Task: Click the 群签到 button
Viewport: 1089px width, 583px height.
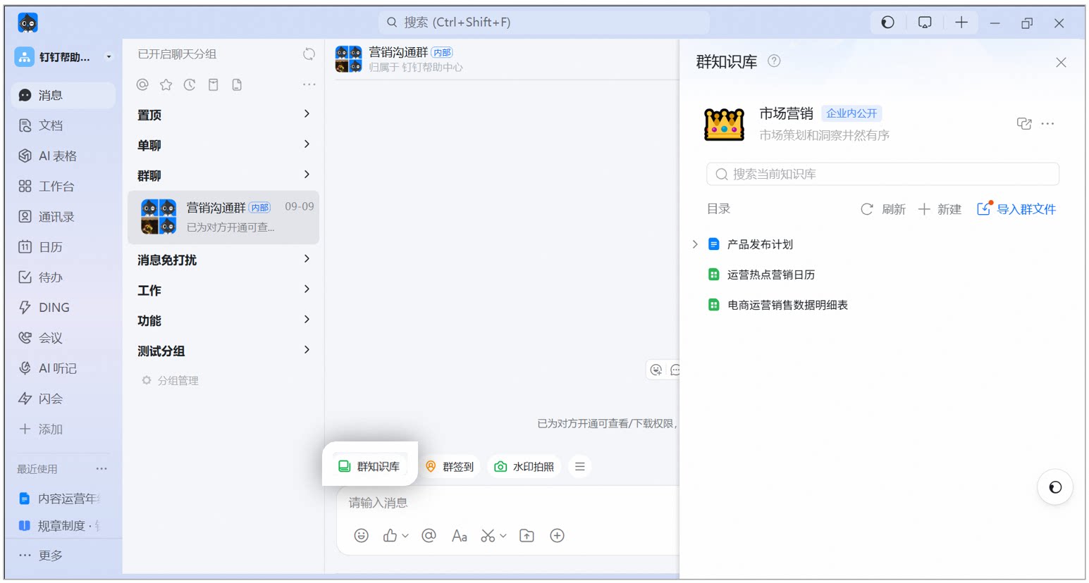Action: (450, 467)
